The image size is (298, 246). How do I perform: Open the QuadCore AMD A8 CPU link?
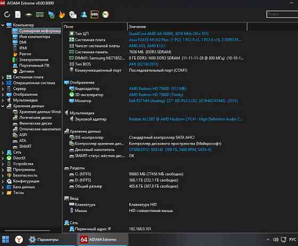(169, 33)
